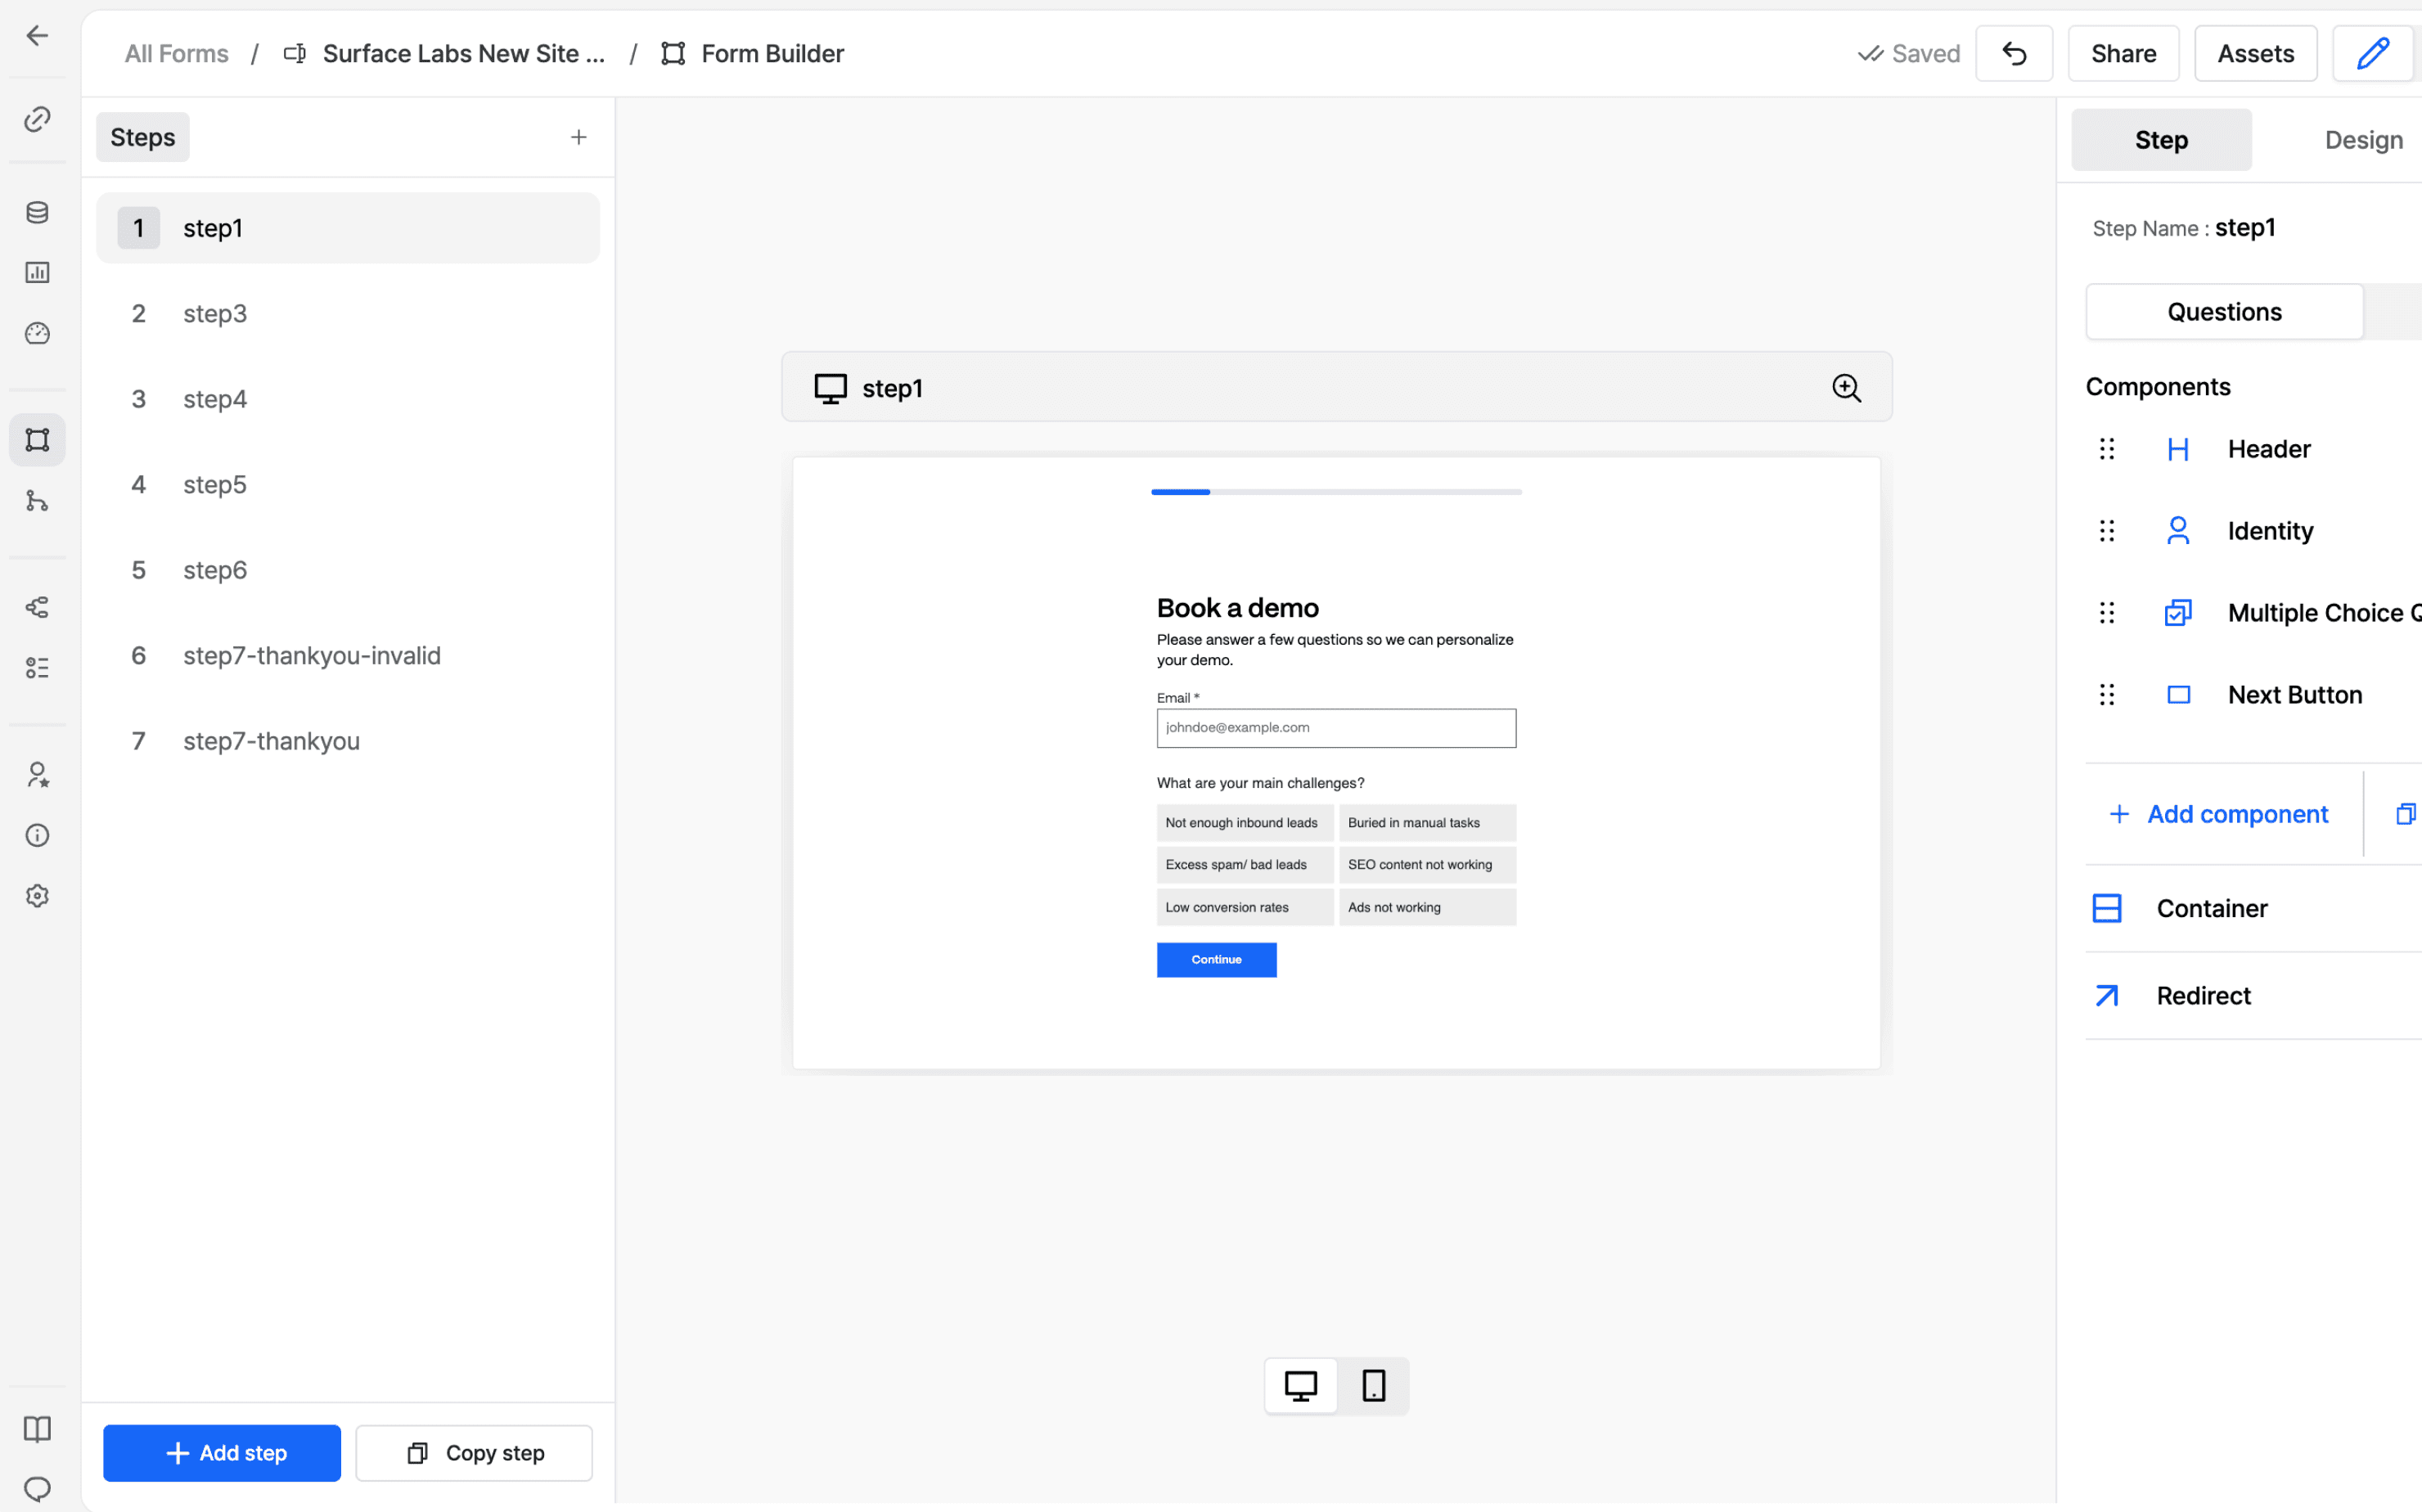Screen dimensions: 2422x1512
Task: Click the back arrow in the sidebar
Action: coord(37,36)
